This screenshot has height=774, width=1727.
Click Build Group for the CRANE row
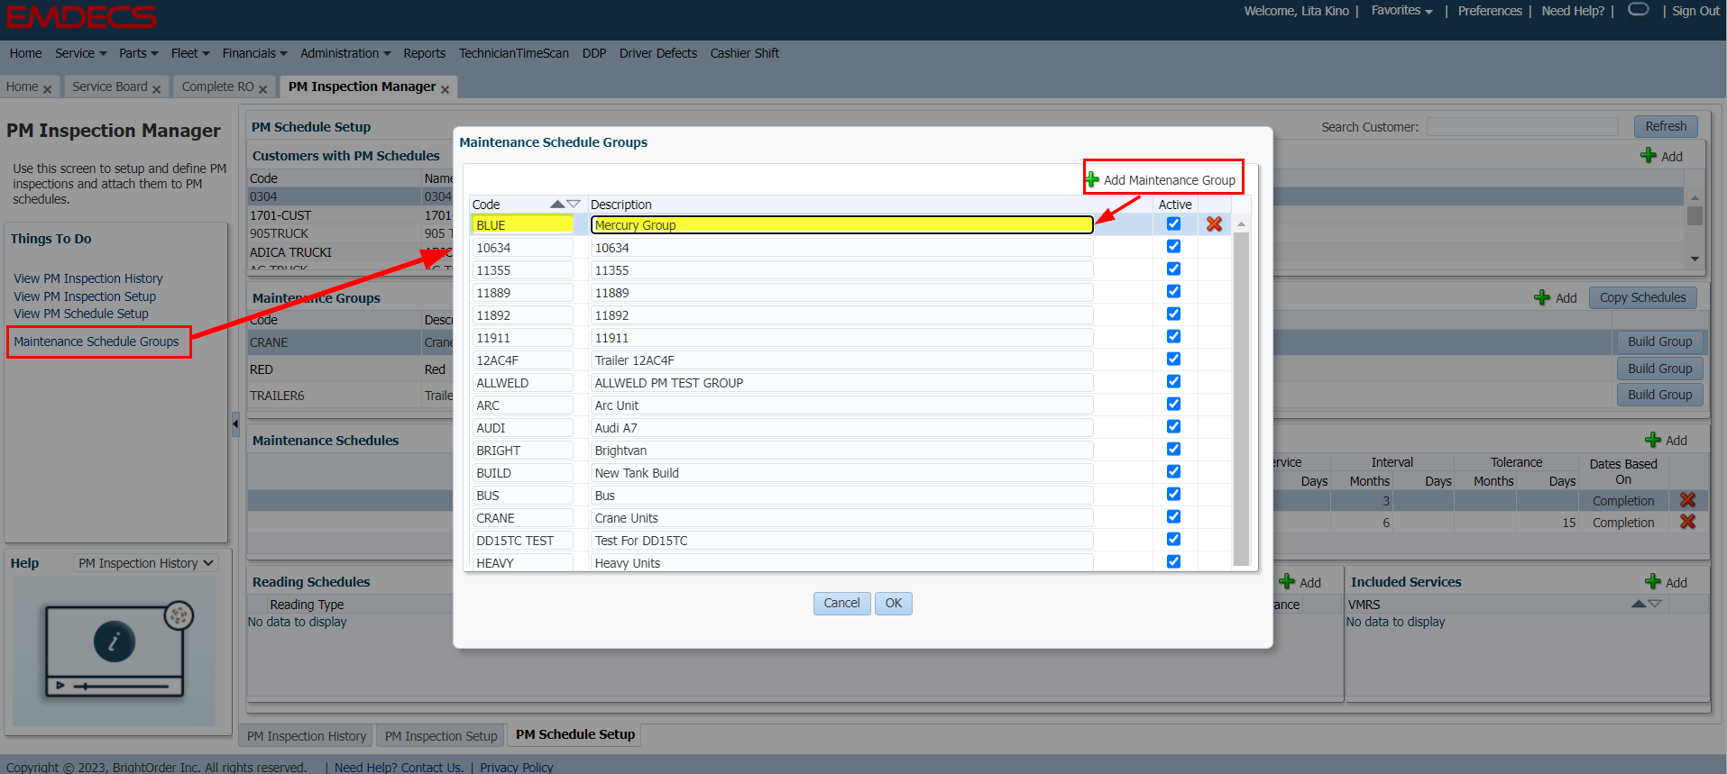pyautogui.click(x=1658, y=341)
